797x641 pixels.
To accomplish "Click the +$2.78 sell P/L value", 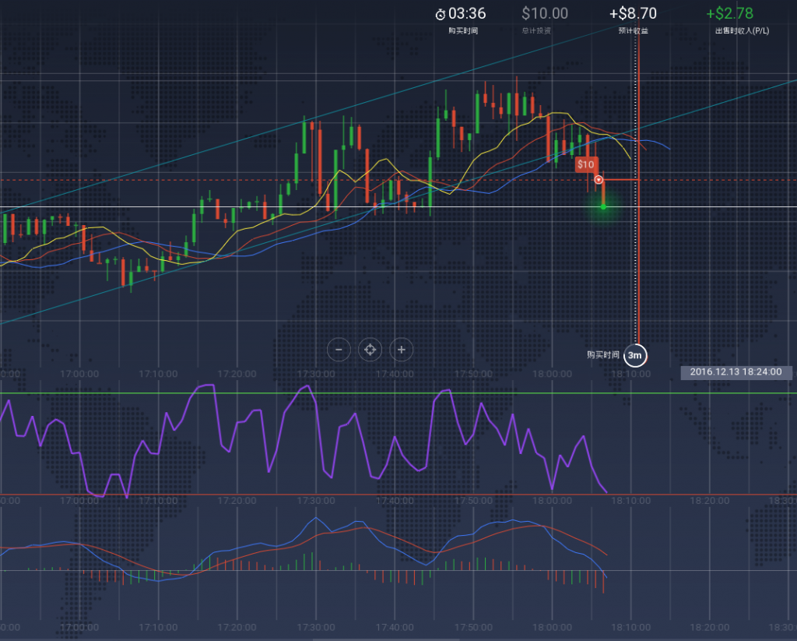I will pyautogui.click(x=729, y=13).
